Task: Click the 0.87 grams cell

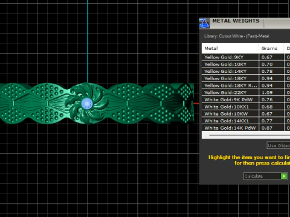Action: [271, 128]
